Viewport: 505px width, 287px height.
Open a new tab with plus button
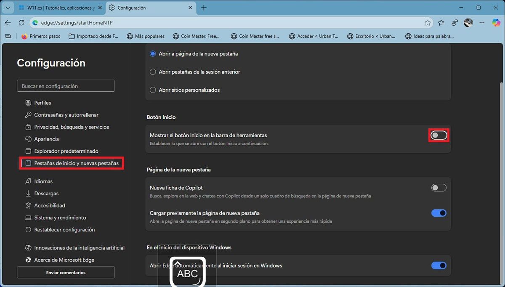[204, 8]
